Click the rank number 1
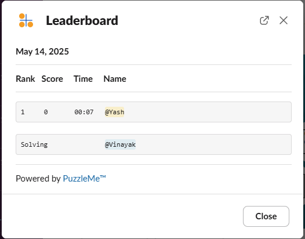This screenshot has width=305, height=239. tap(23, 112)
